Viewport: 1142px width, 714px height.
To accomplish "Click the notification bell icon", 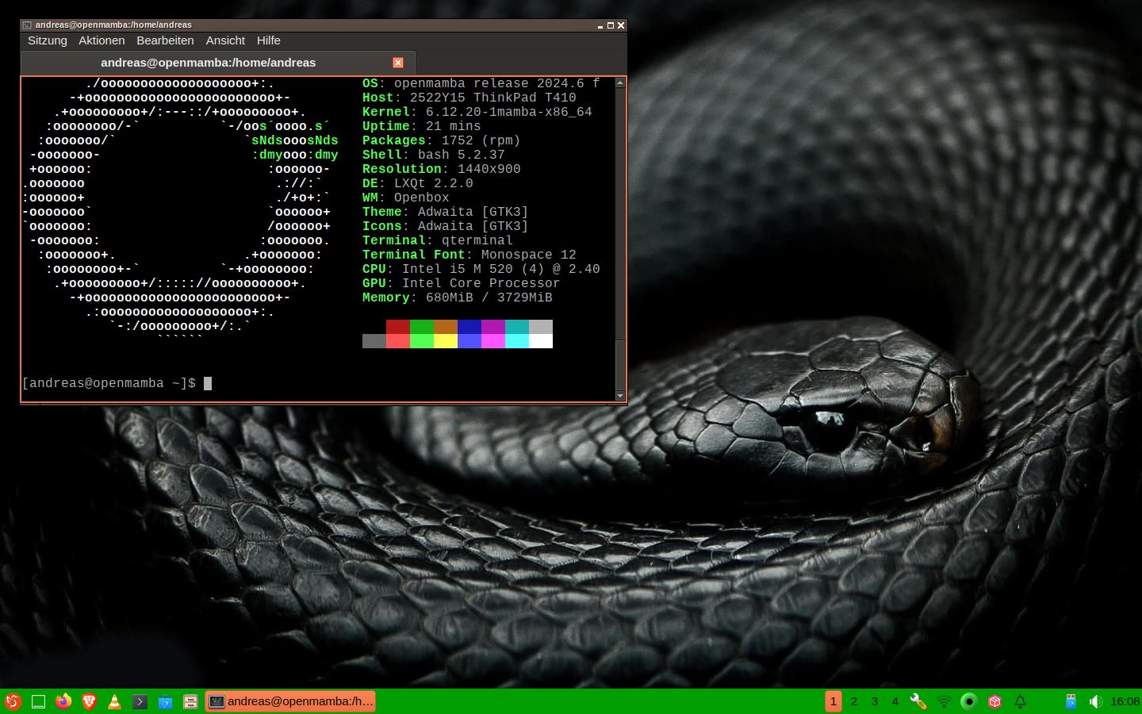I will (x=1021, y=701).
